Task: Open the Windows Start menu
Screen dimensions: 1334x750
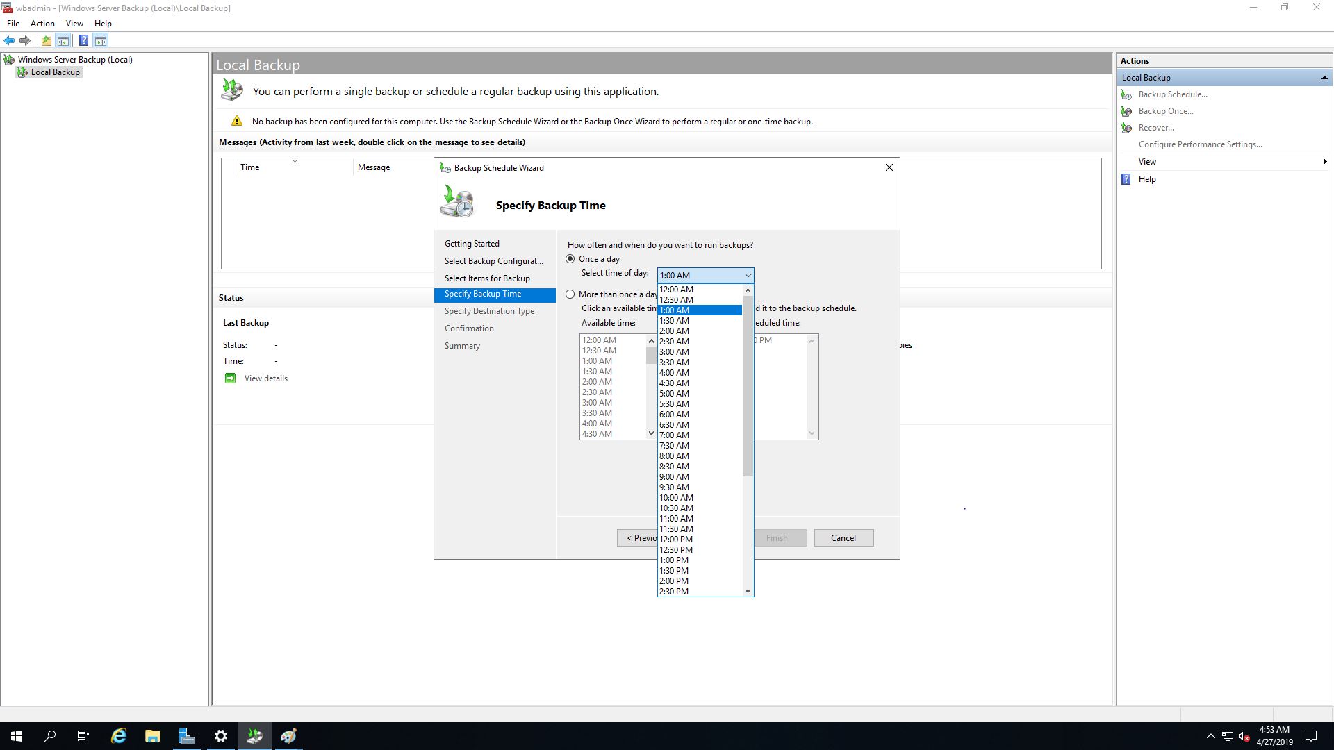Action: [17, 736]
